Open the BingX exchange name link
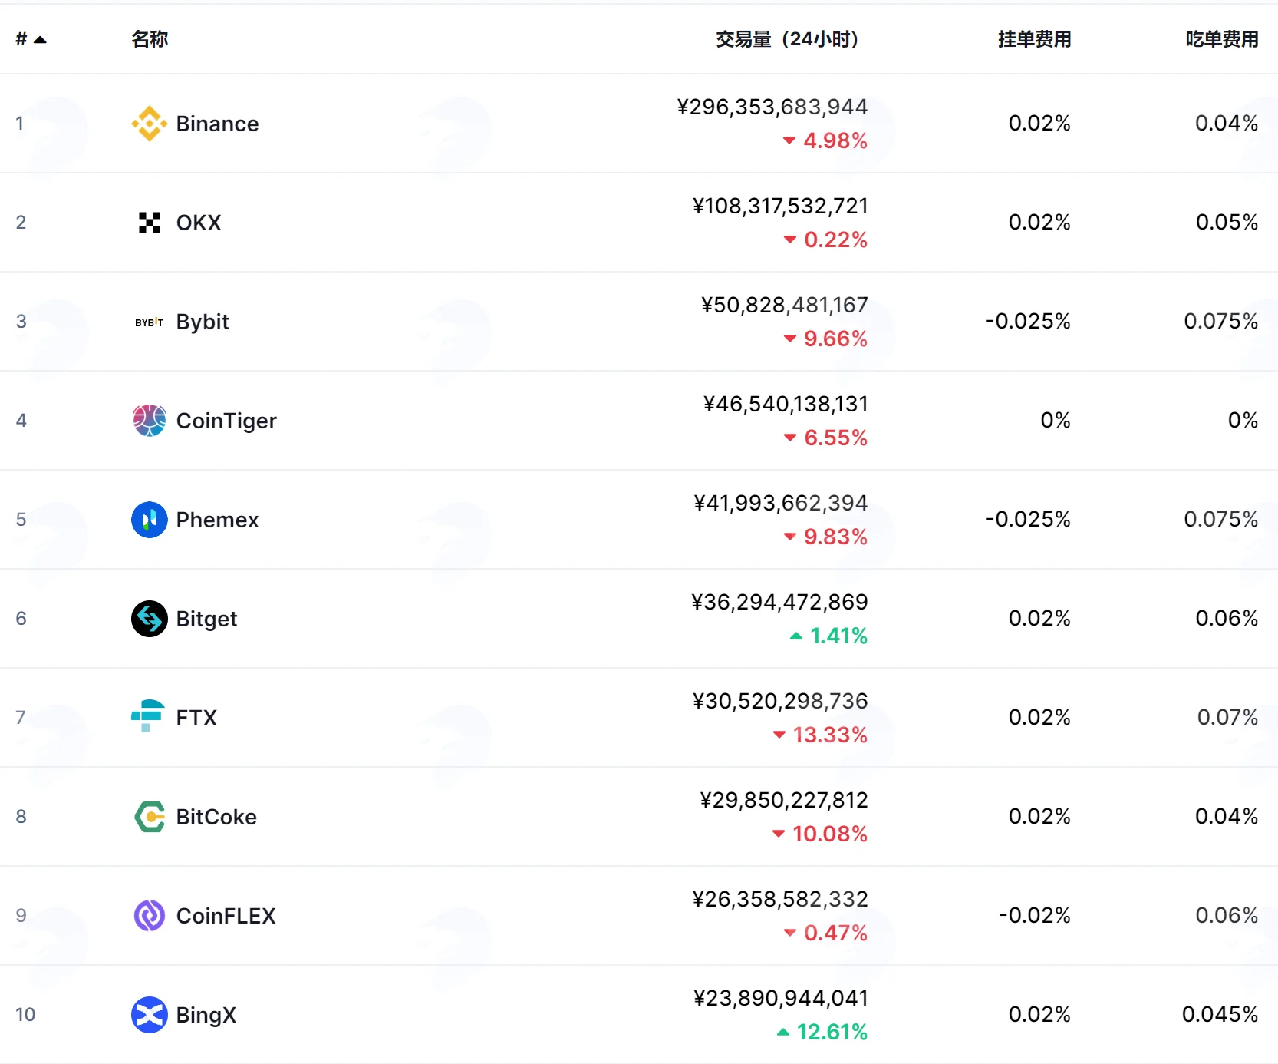1278x1064 pixels. pos(206,1015)
